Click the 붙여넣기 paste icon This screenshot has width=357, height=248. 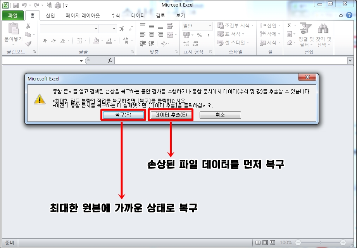tap(14, 29)
